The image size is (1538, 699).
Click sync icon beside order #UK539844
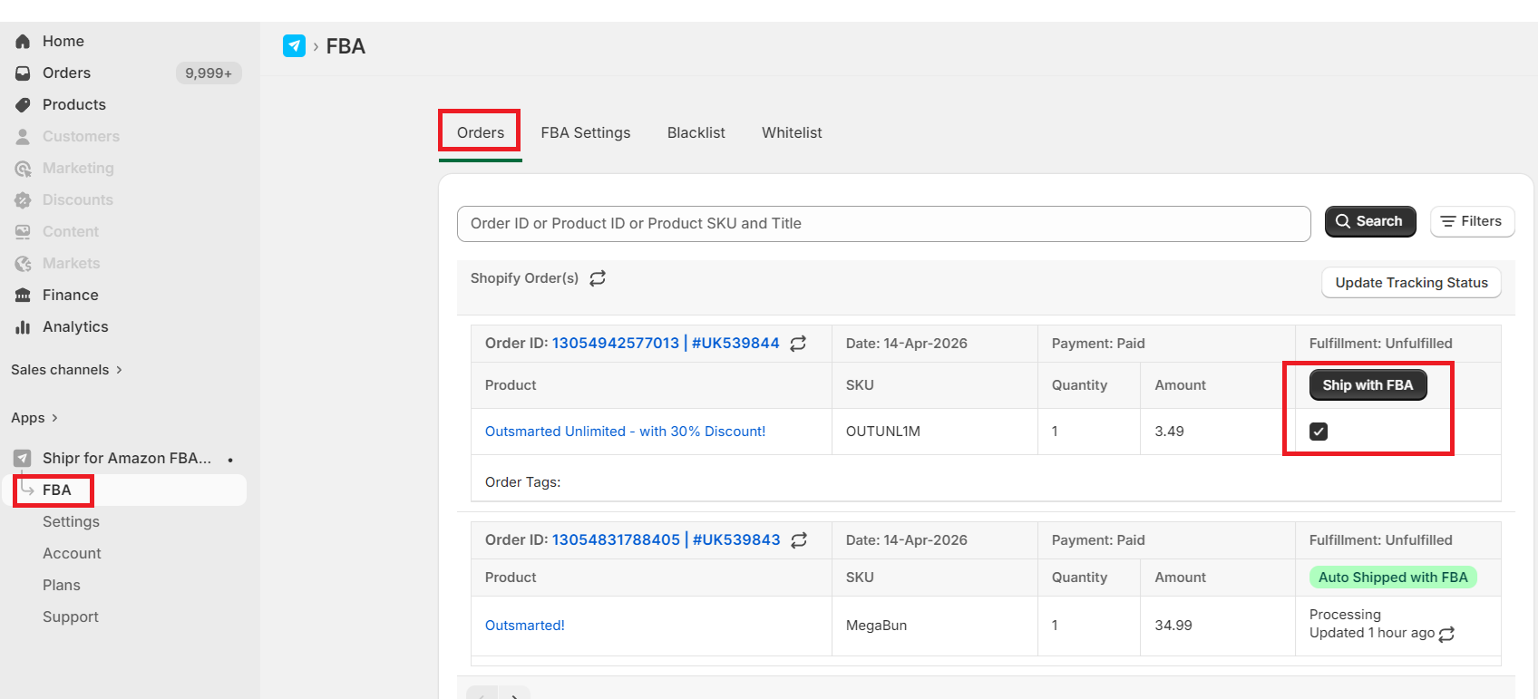(x=798, y=344)
